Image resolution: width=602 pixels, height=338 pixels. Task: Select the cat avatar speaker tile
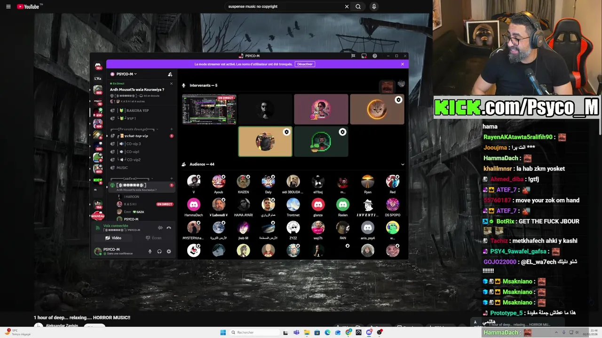[x=377, y=109]
